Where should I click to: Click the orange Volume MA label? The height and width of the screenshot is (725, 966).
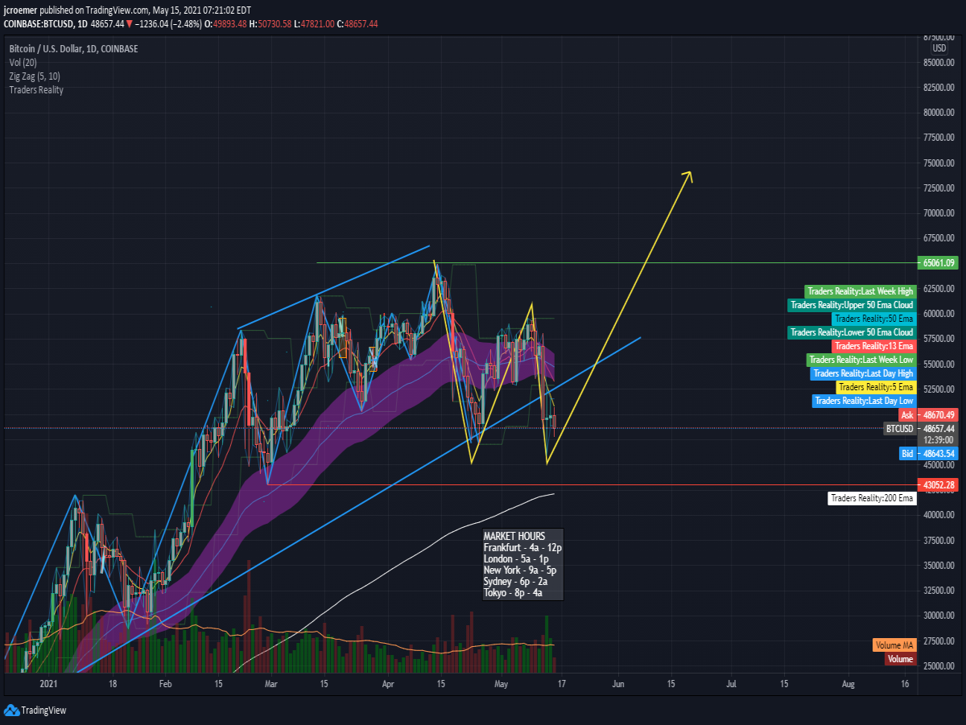pos(894,645)
